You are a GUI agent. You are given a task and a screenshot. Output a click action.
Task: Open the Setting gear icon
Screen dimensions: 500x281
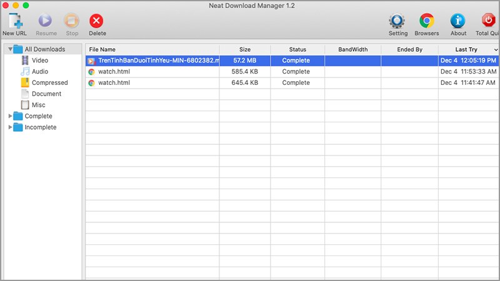pyautogui.click(x=397, y=21)
